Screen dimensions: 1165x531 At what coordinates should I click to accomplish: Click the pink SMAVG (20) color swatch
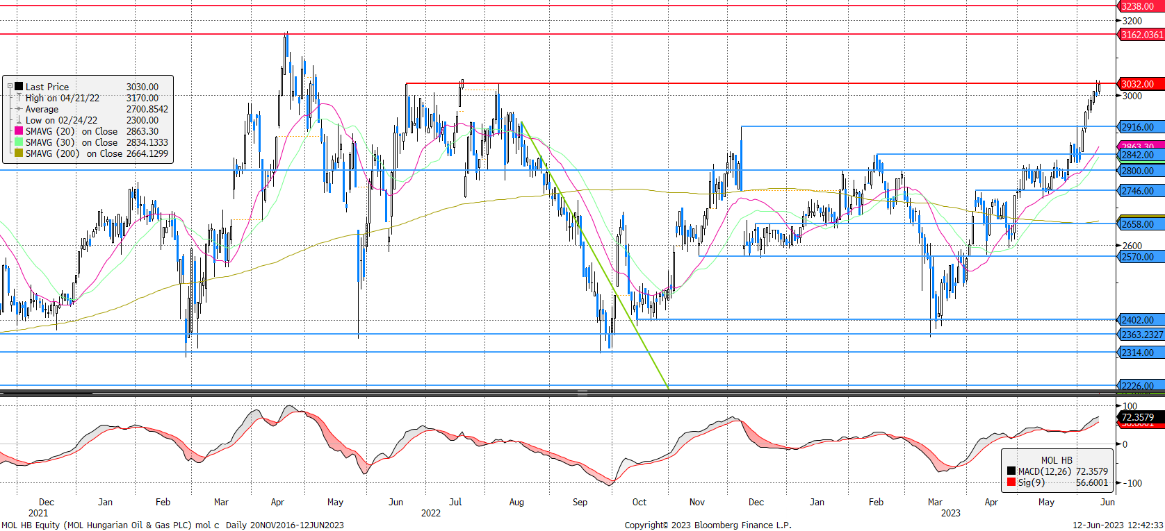tap(19, 130)
